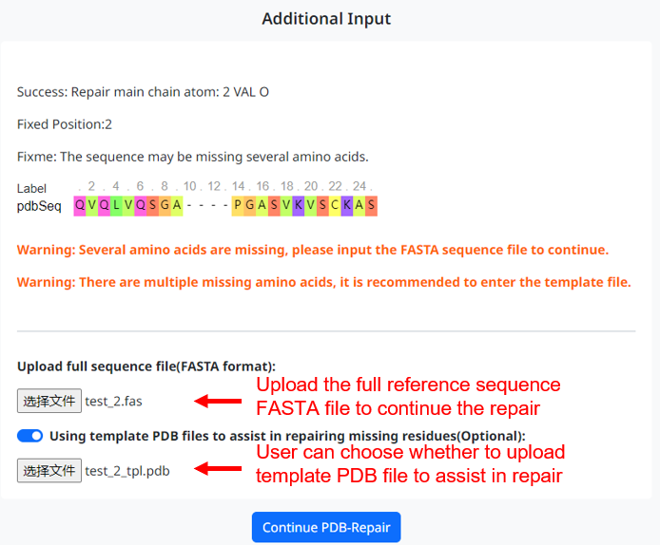This screenshot has height=545, width=660.
Task: Click the red arrow pointing to test_2.fas
Action: pyautogui.click(x=217, y=401)
